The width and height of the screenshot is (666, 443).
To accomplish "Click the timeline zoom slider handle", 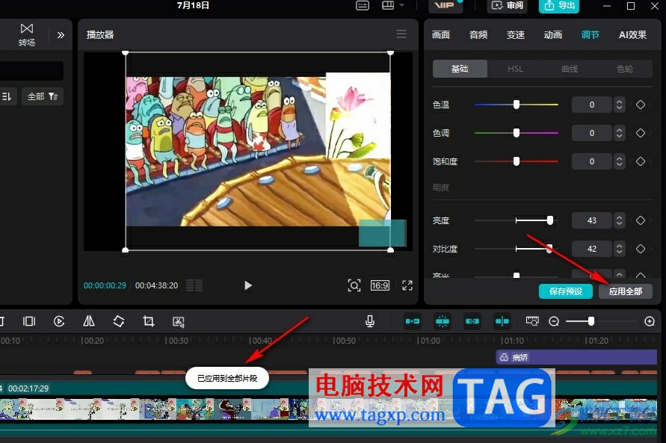I will pos(591,322).
